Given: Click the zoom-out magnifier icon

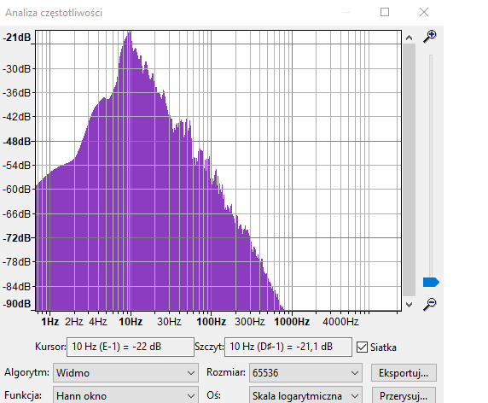Looking at the screenshot, I should 430,304.
